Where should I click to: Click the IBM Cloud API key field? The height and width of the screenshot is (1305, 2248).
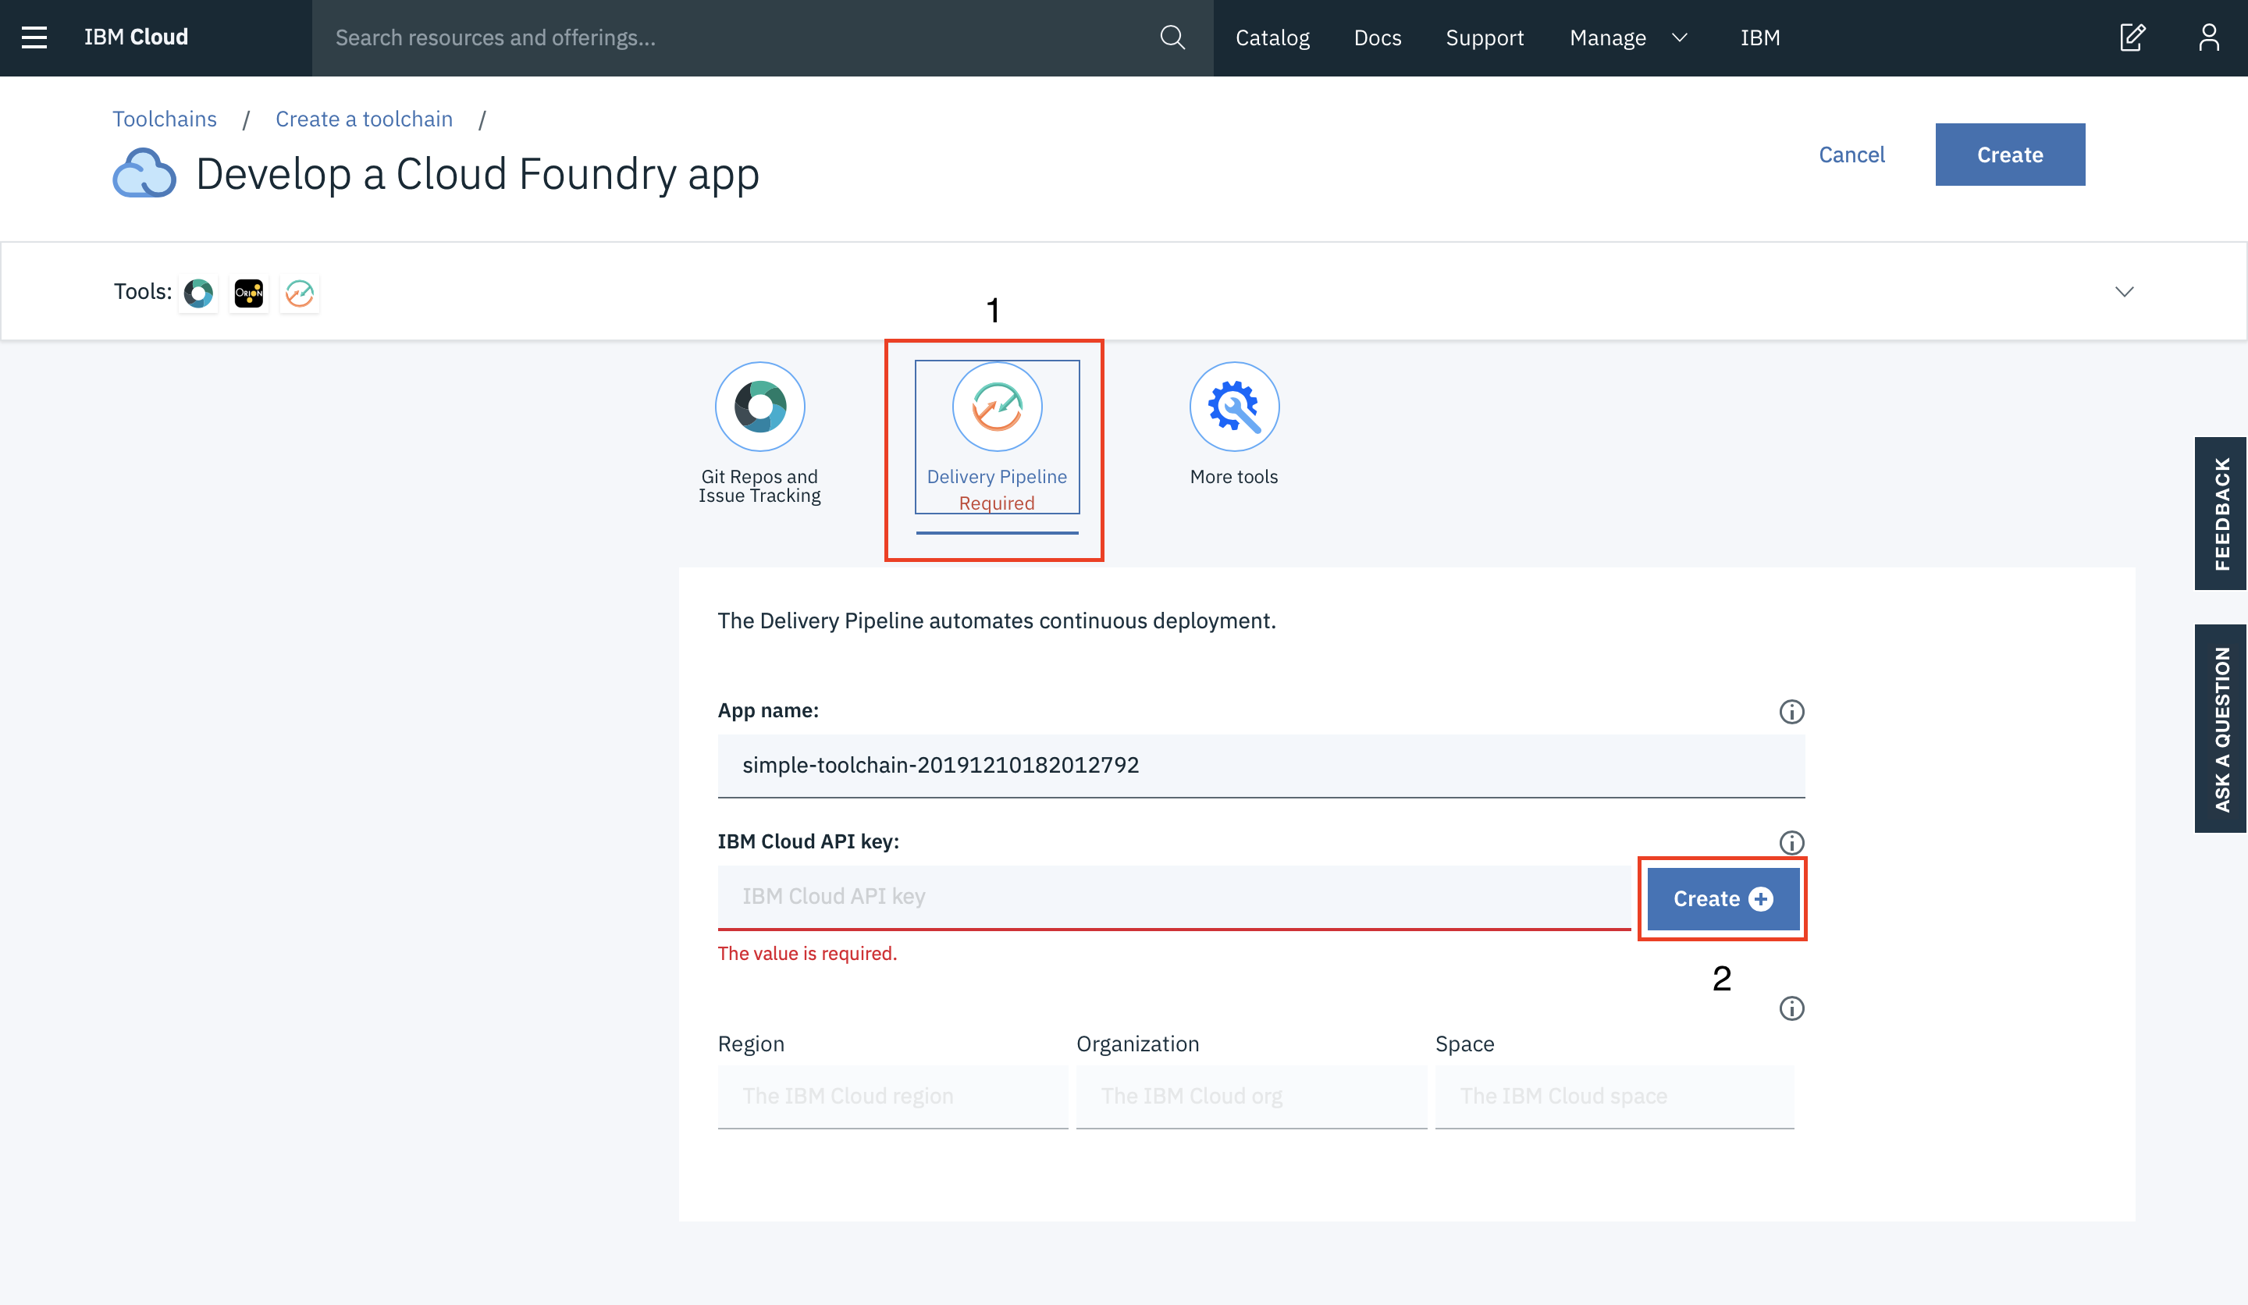tap(1173, 897)
